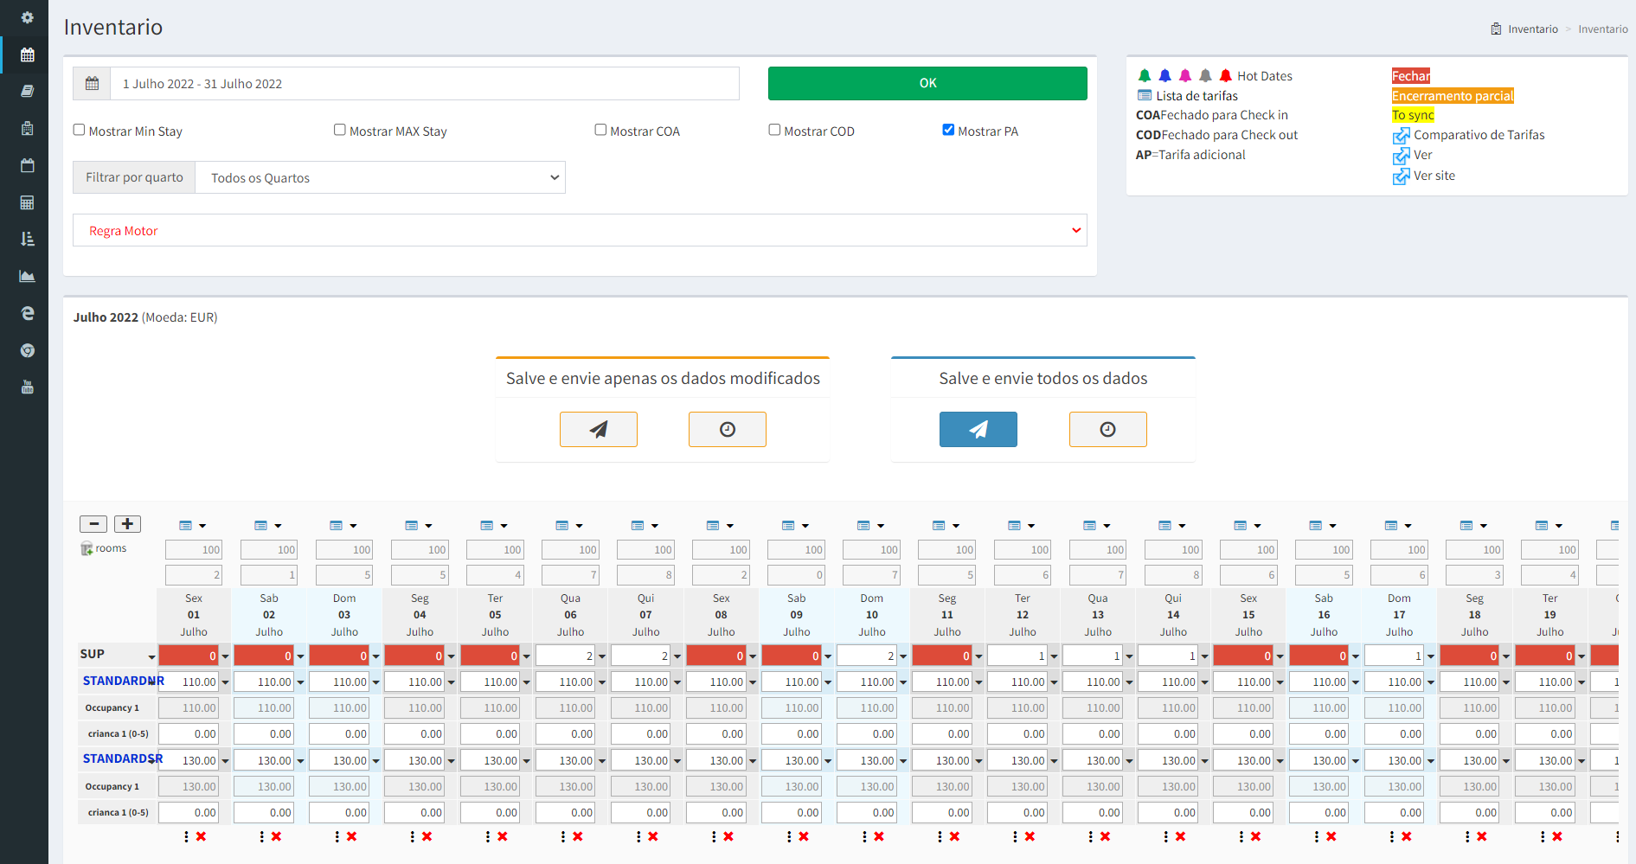Viewport: 1636px width, 864px height.
Task: Expand the Regra Motor panel
Action: (580, 231)
